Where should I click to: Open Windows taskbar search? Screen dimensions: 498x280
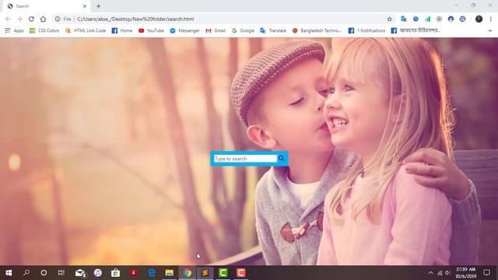click(x=26, y=273)
